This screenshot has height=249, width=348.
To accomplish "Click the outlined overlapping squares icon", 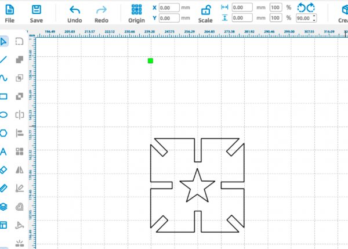I will tap(20, 78).
